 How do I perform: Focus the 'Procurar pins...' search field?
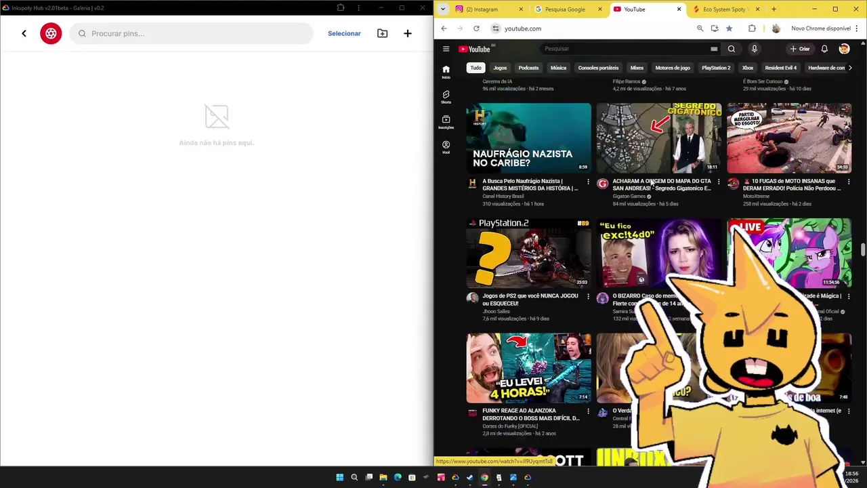click(191, 33)
